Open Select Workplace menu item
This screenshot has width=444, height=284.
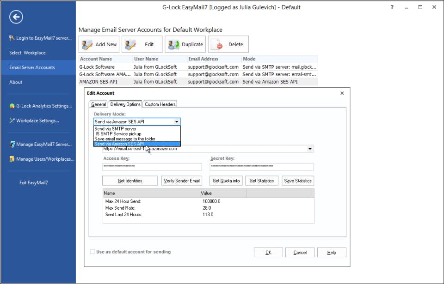38,53
